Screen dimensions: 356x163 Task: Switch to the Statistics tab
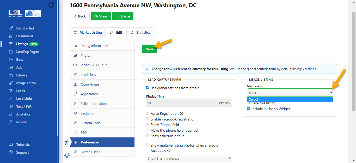[140, 32]
